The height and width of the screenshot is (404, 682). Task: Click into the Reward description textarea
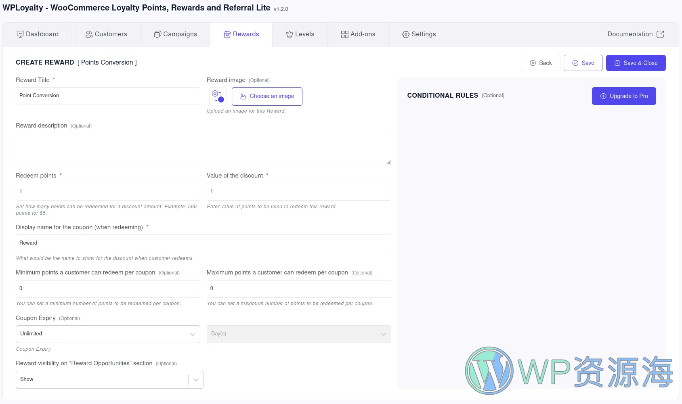point(204,149)
